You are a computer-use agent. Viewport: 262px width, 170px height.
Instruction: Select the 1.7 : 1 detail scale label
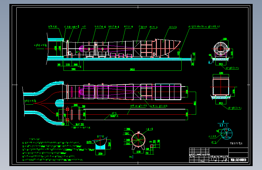223,125
